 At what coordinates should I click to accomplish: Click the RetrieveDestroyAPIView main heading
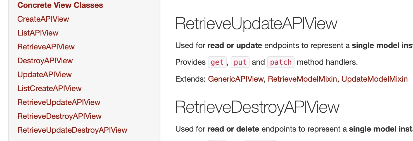click(x=257, y=107)
